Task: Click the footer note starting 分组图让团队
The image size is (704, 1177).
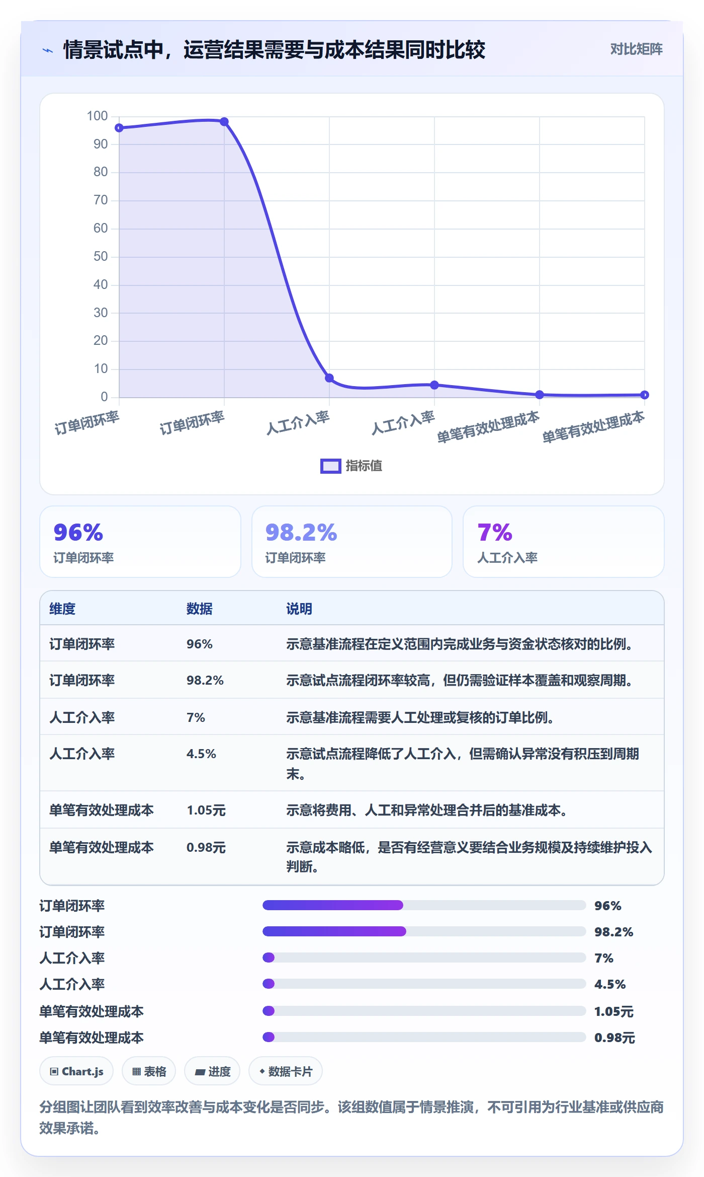Action: pos(351,1118)
